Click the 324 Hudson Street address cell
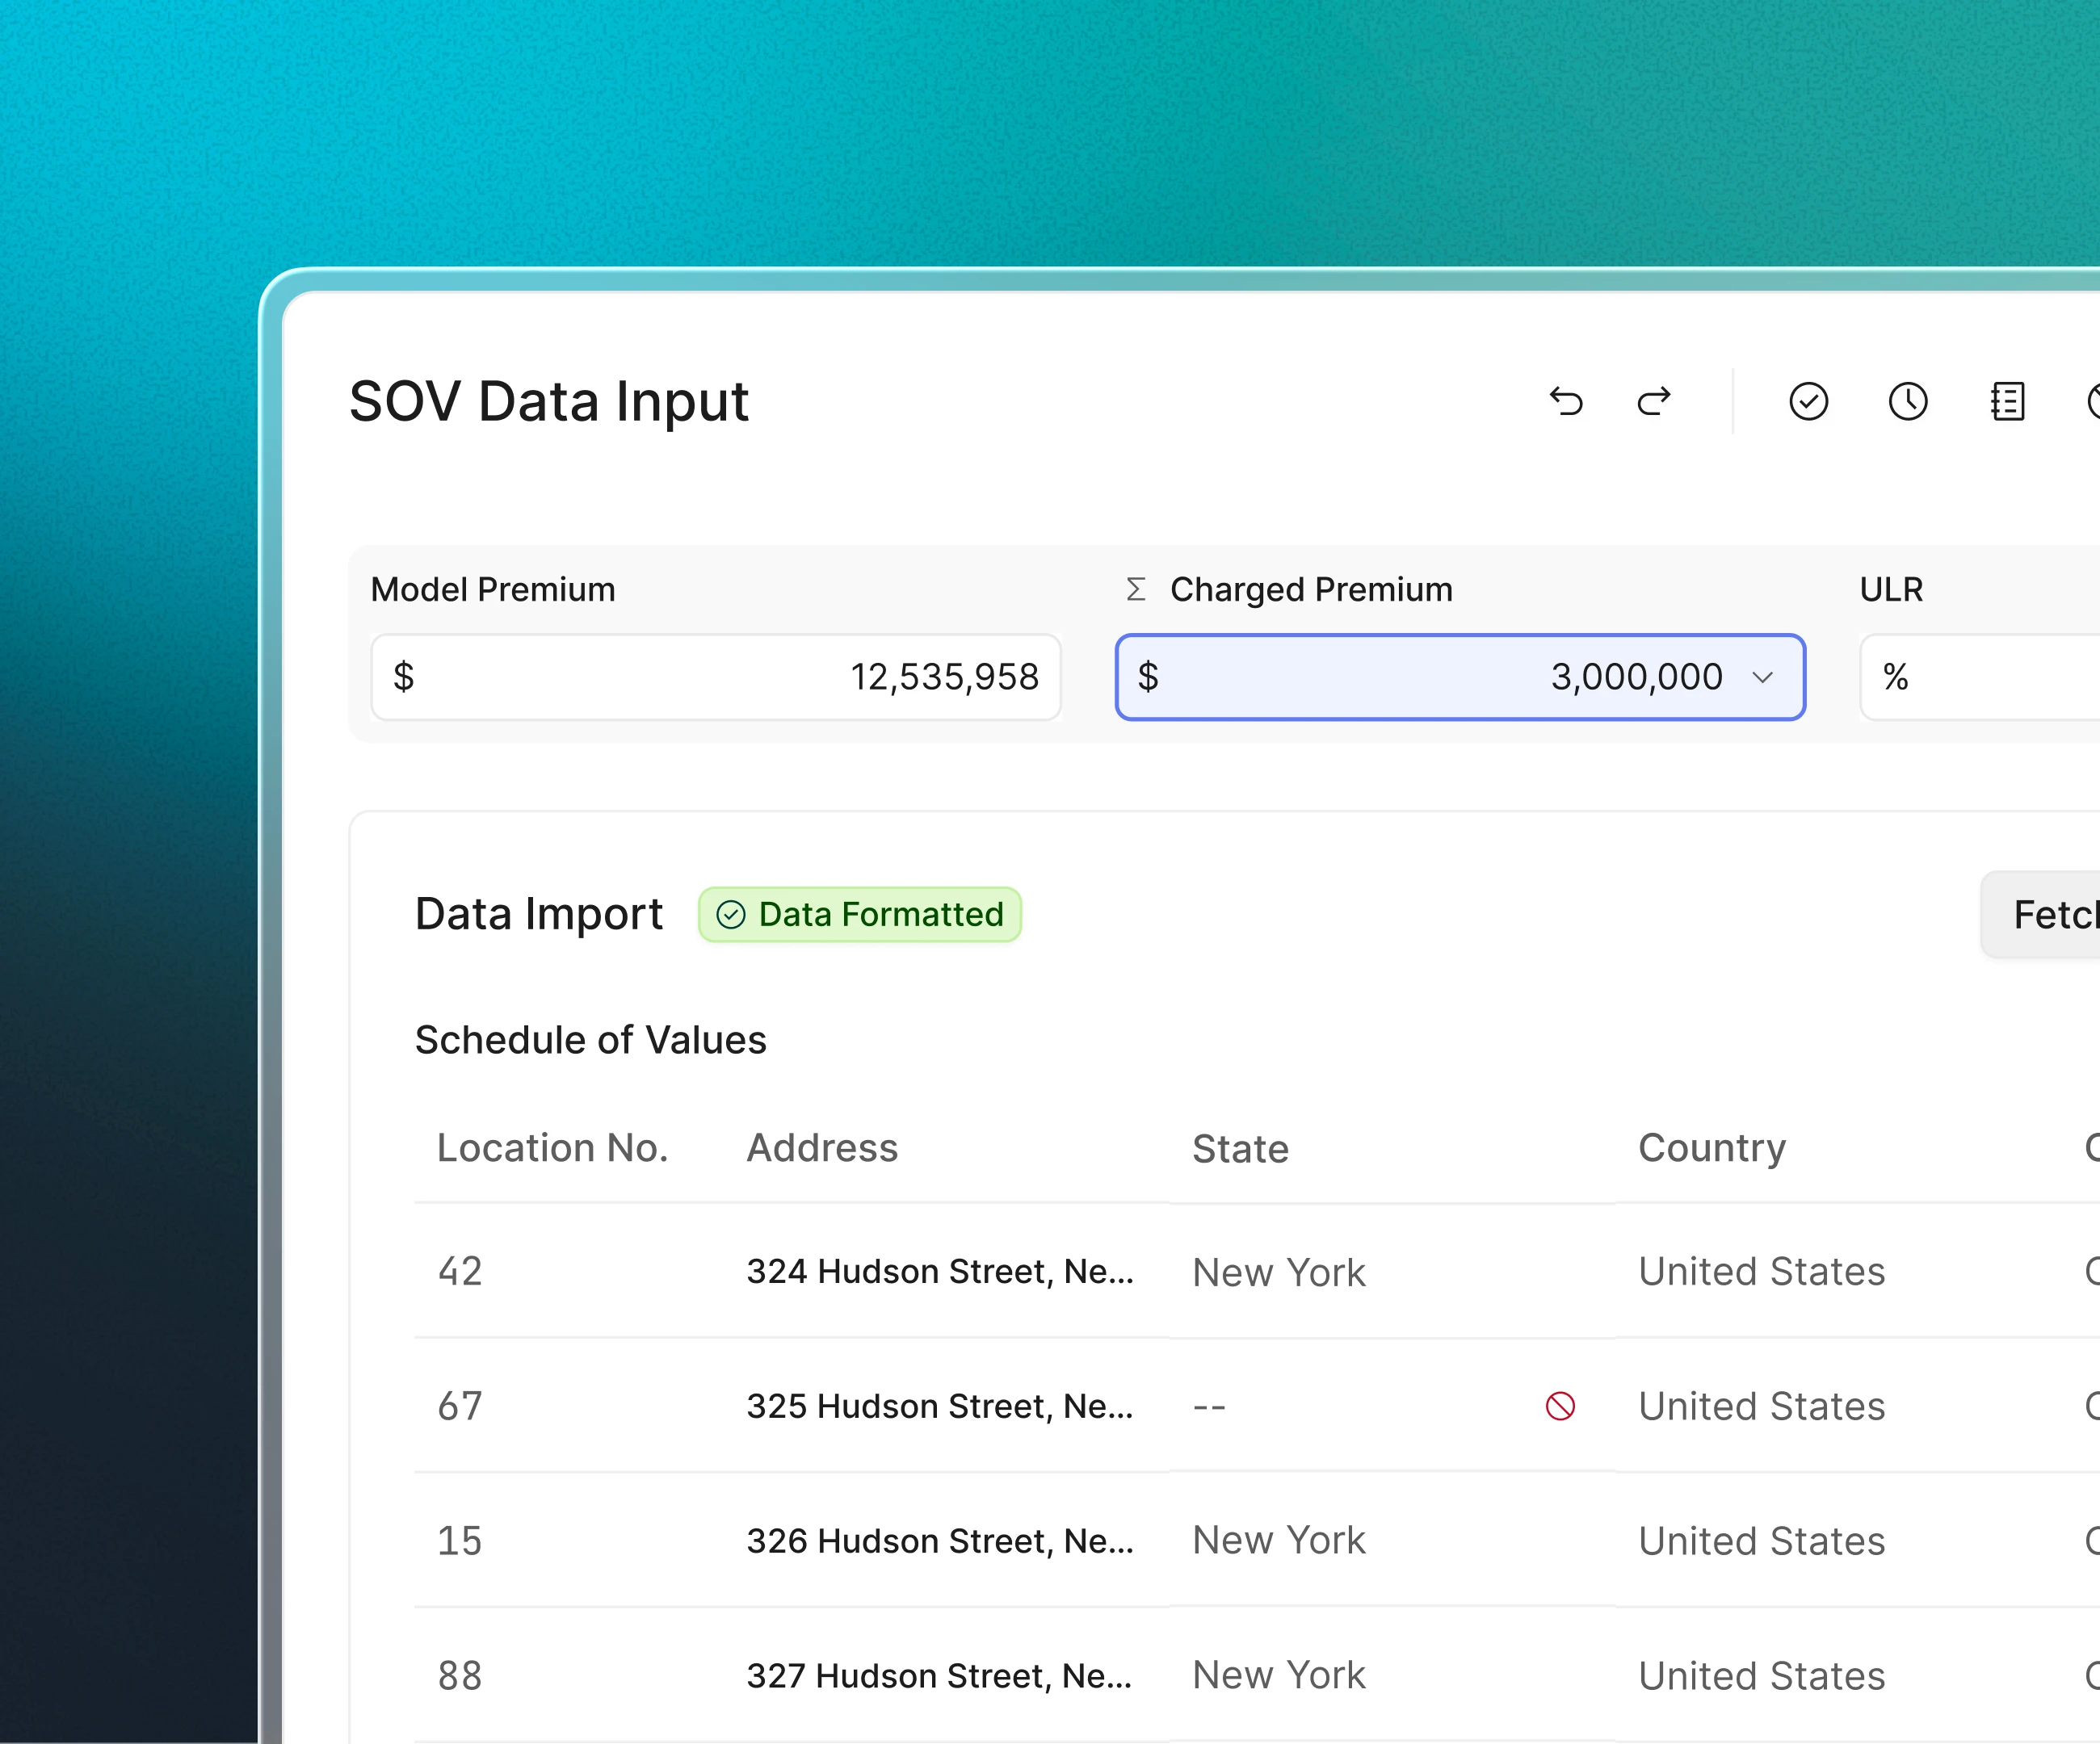This screenshot has height=1744, width=2100. coord(940,1272)
